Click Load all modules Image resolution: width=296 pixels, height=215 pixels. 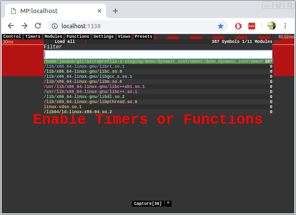point(65,42)
